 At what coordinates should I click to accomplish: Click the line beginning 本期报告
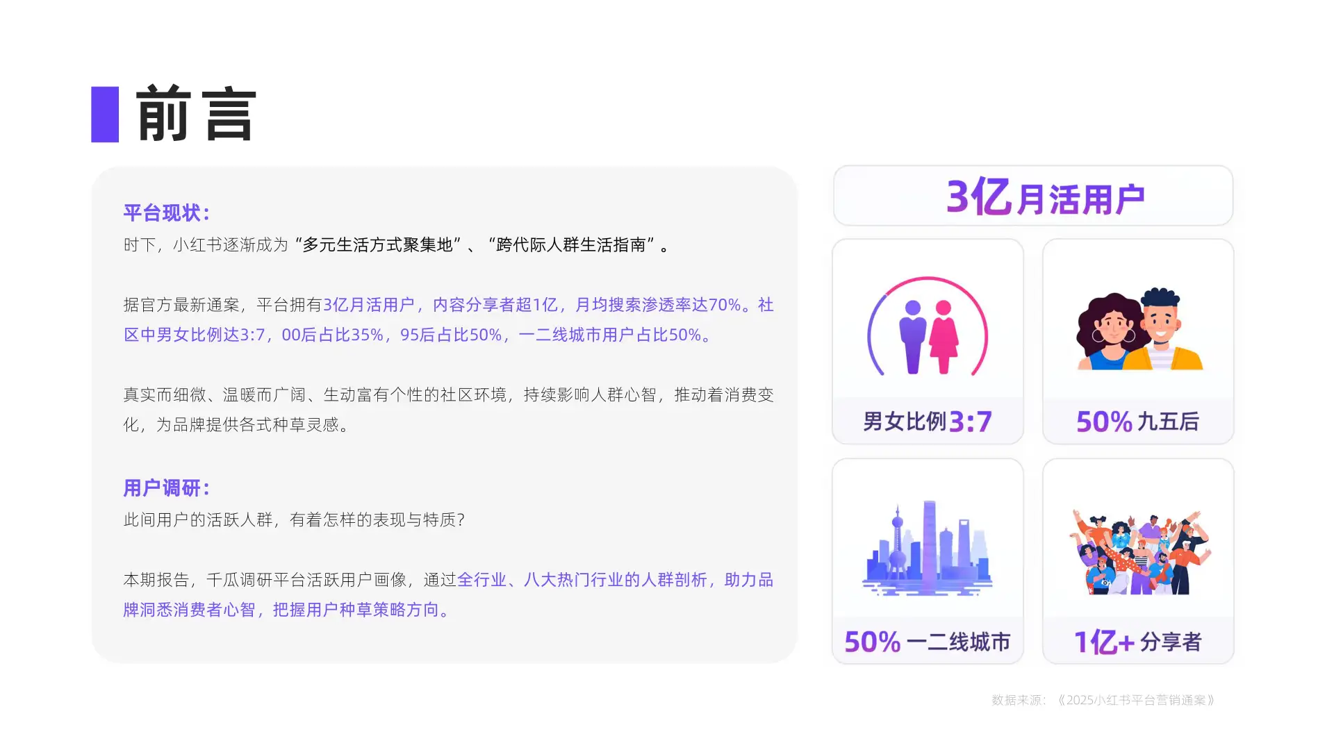tap(448, 580)
